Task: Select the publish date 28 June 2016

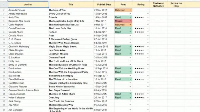Action: pyautogui.click(x=104, y=46)
